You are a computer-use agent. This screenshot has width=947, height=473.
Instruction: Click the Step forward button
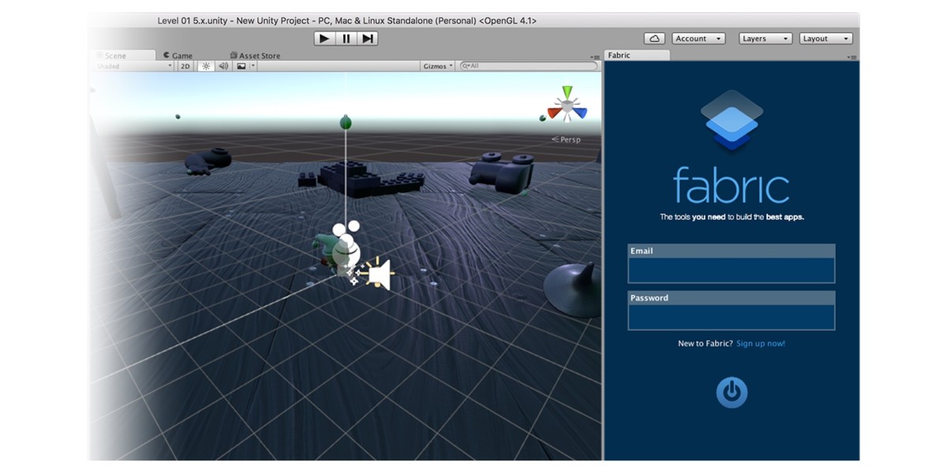point(368,39)
